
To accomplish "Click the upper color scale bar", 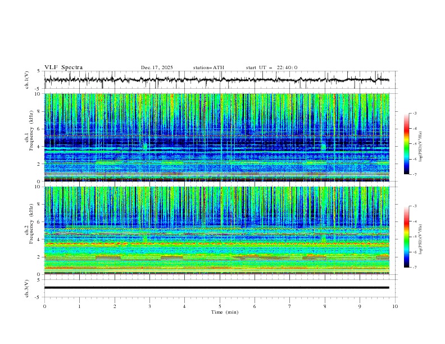I will tap(406, 144).
